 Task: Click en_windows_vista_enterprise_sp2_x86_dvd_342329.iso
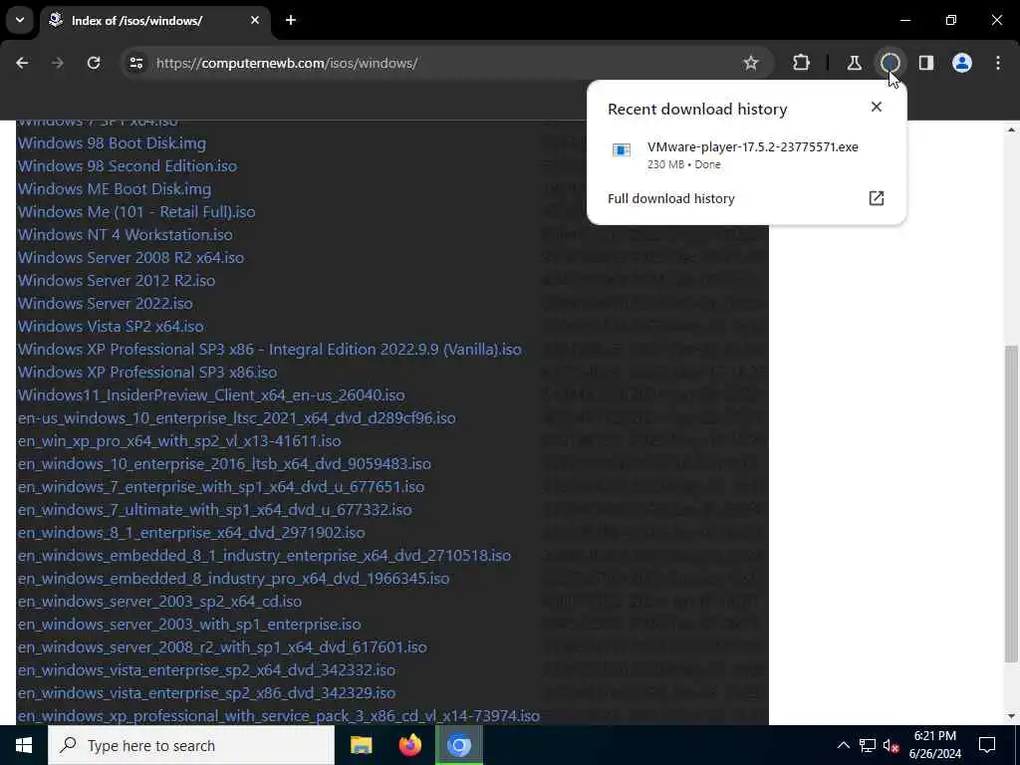coord(206,693)
